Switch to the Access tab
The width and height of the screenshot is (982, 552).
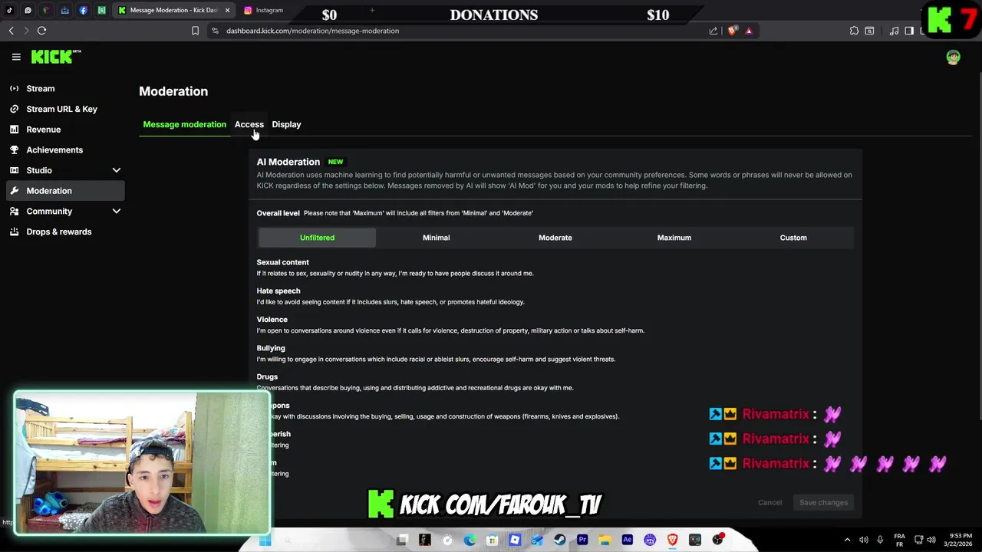click(x=249, y=124)
